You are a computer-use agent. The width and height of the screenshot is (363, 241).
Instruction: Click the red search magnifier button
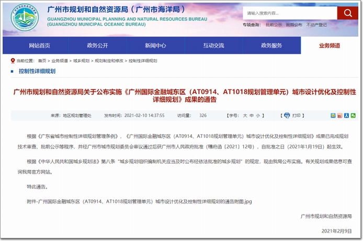(x=347, y=13)
